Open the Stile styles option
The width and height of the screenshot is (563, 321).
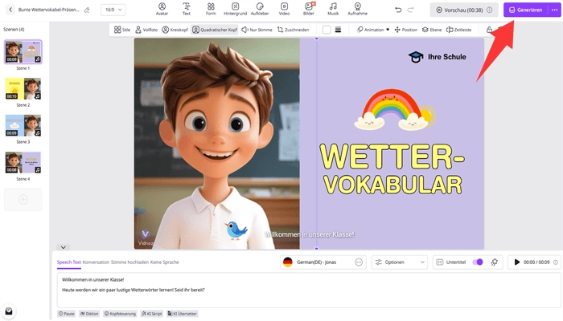(122, 30)
